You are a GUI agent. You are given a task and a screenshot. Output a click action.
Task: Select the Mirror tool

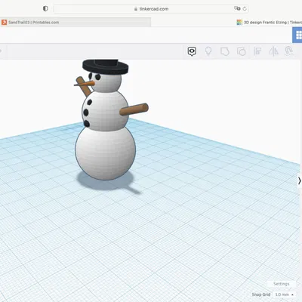pyautogui.click(x=273, y=51)
